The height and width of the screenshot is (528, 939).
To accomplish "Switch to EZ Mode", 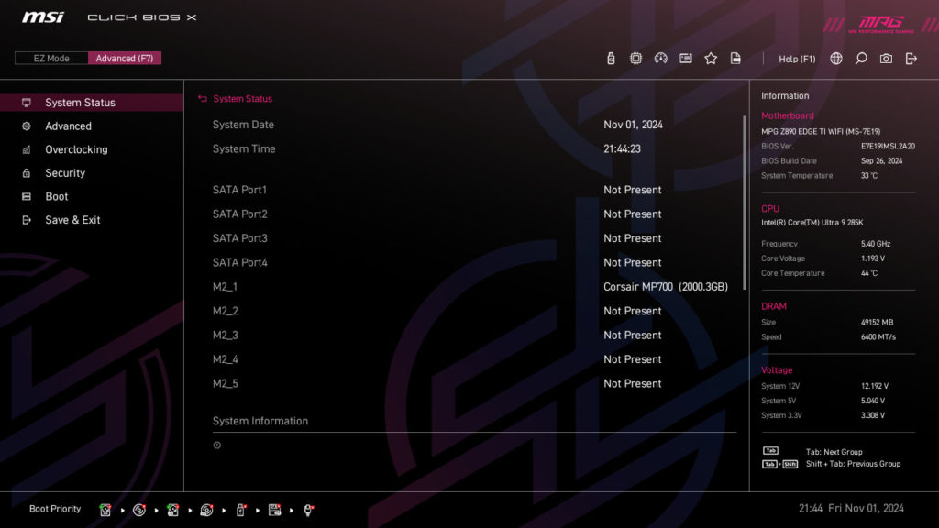I will 51,58.
